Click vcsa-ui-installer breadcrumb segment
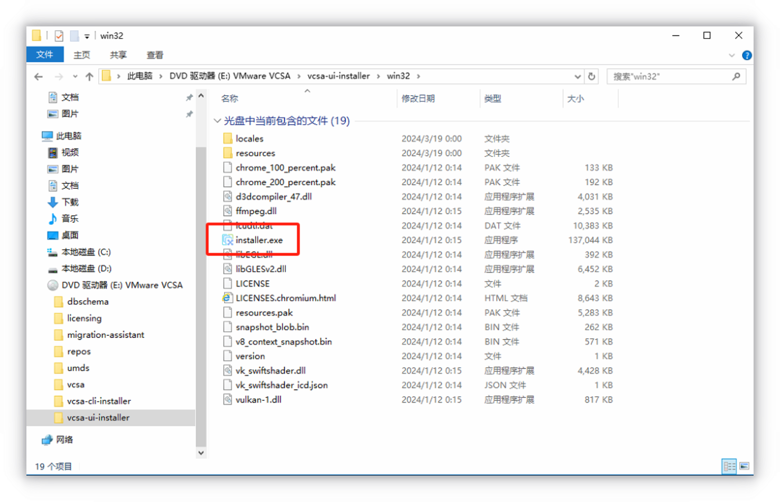Screen dimensions: 780x502 coord(339,76)
